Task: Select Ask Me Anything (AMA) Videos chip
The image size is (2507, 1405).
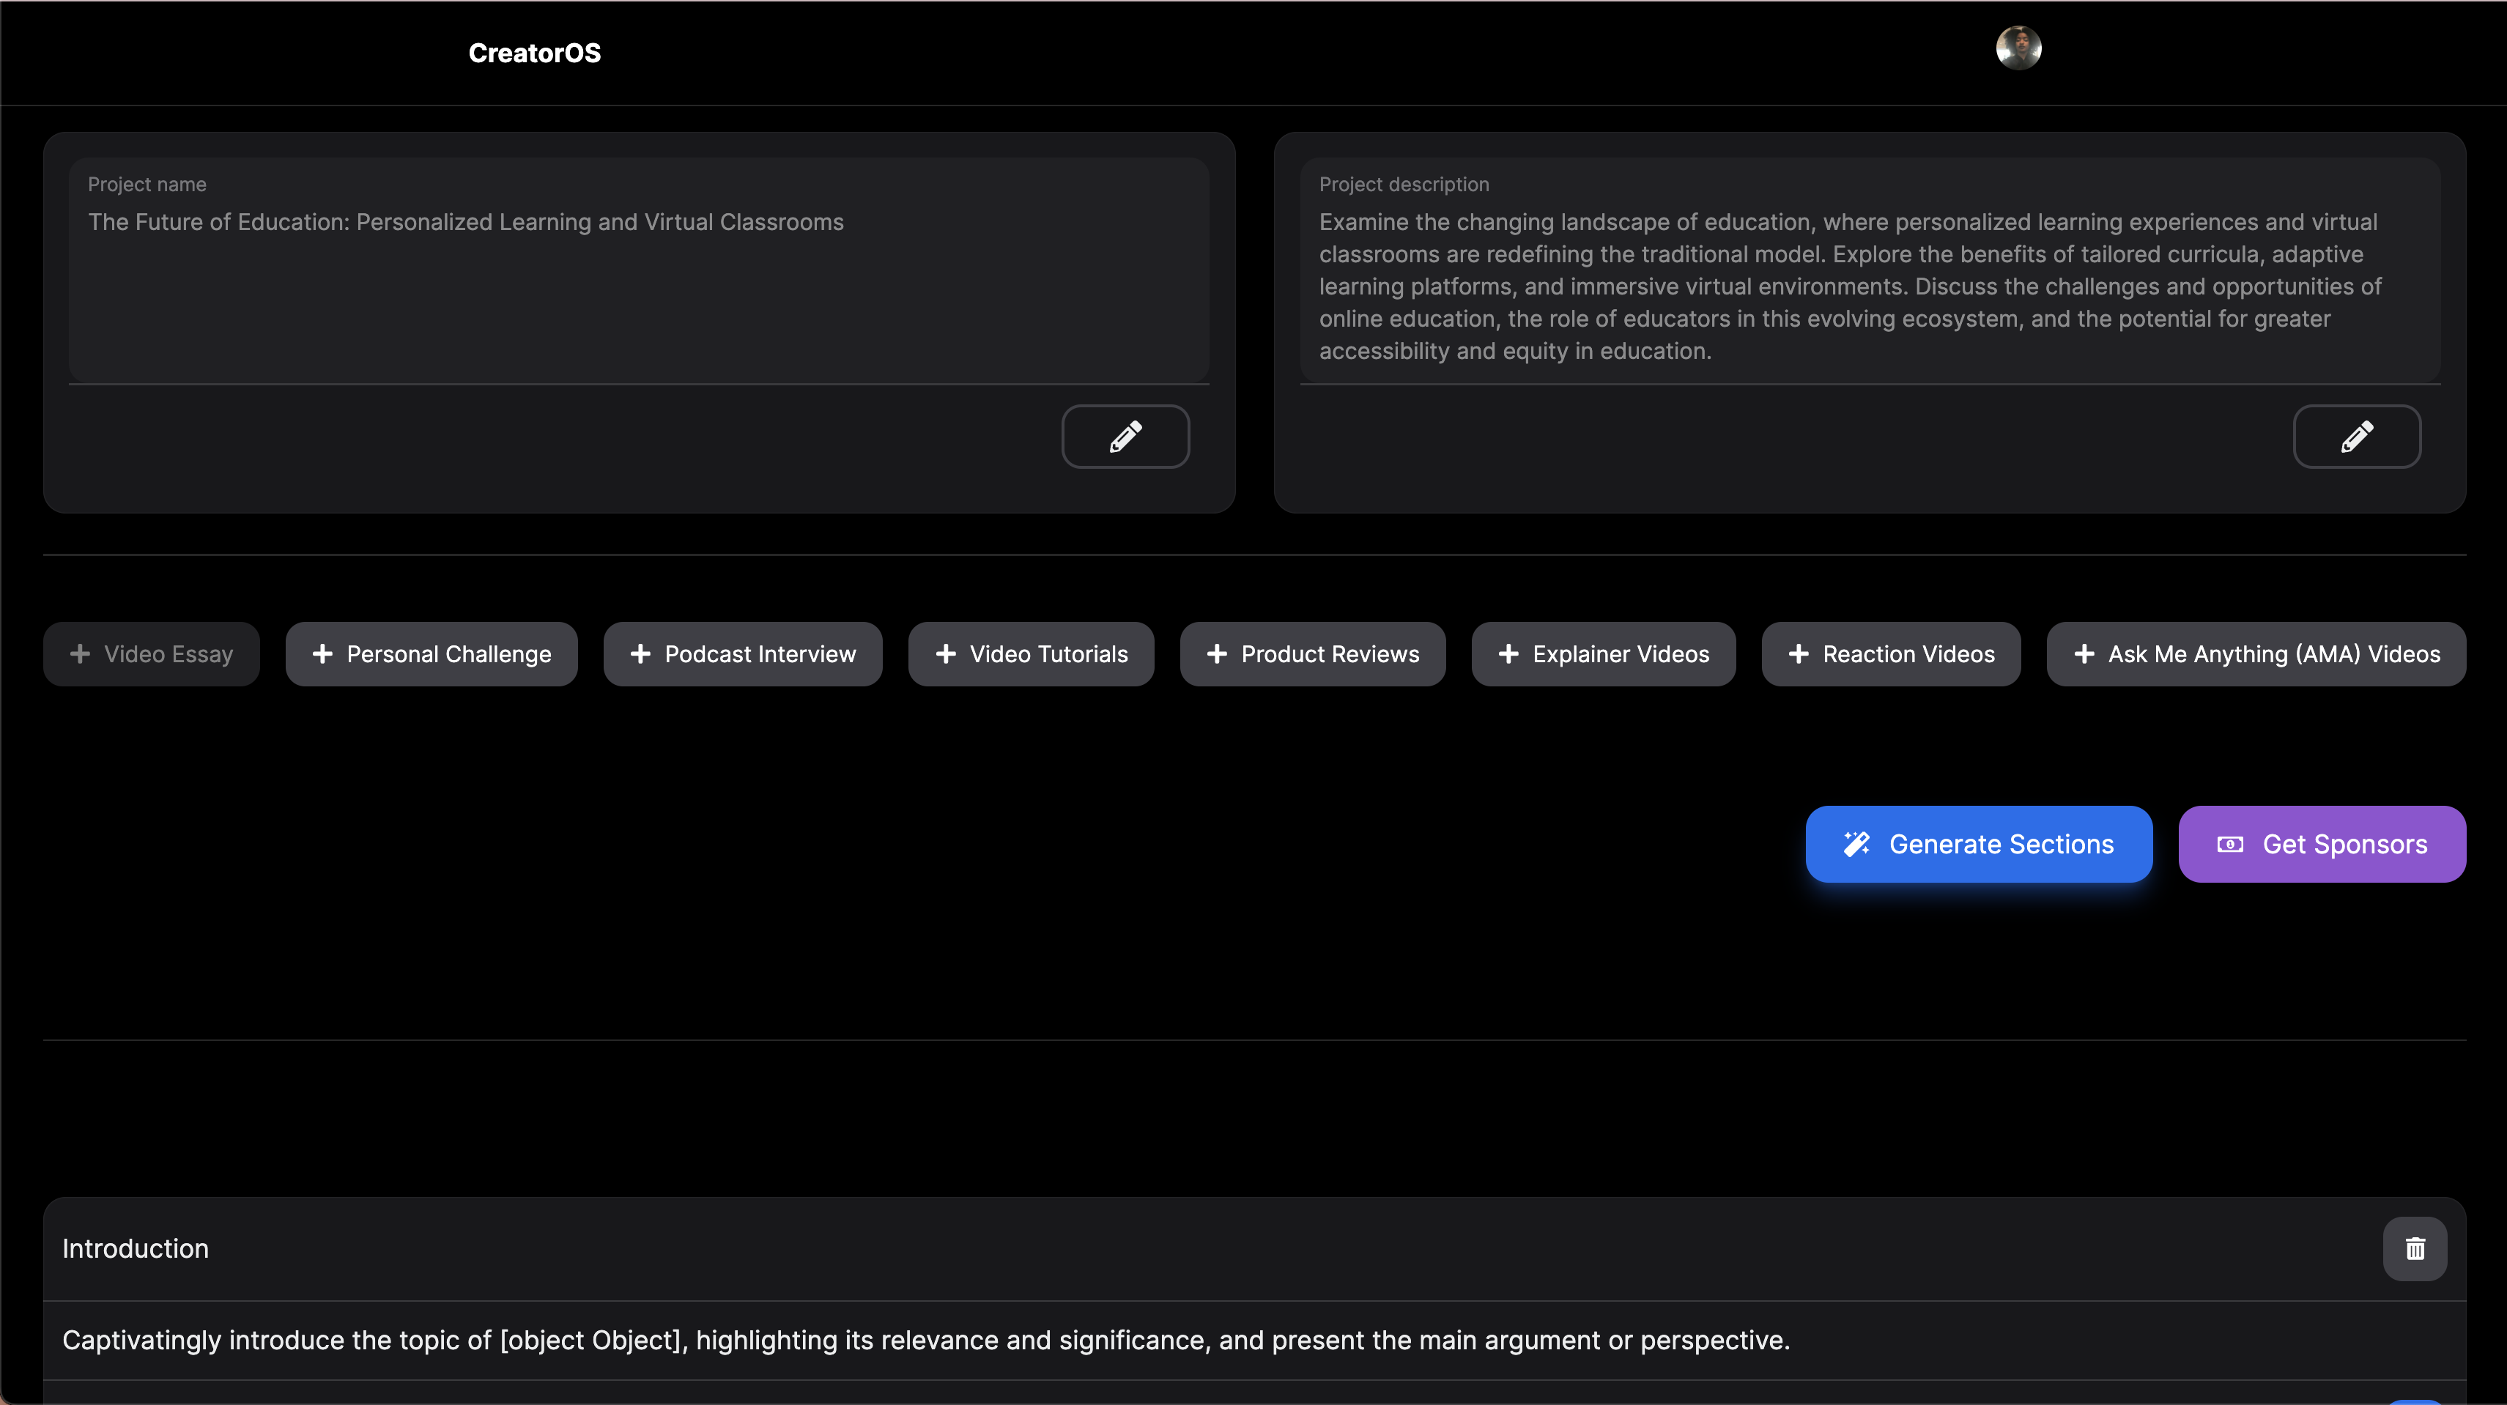Action: pos(2256,654)
